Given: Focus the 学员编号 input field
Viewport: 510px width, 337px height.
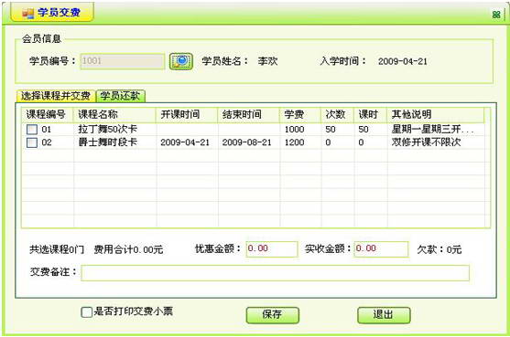Looking at the screenshot, I should point(123,61).
